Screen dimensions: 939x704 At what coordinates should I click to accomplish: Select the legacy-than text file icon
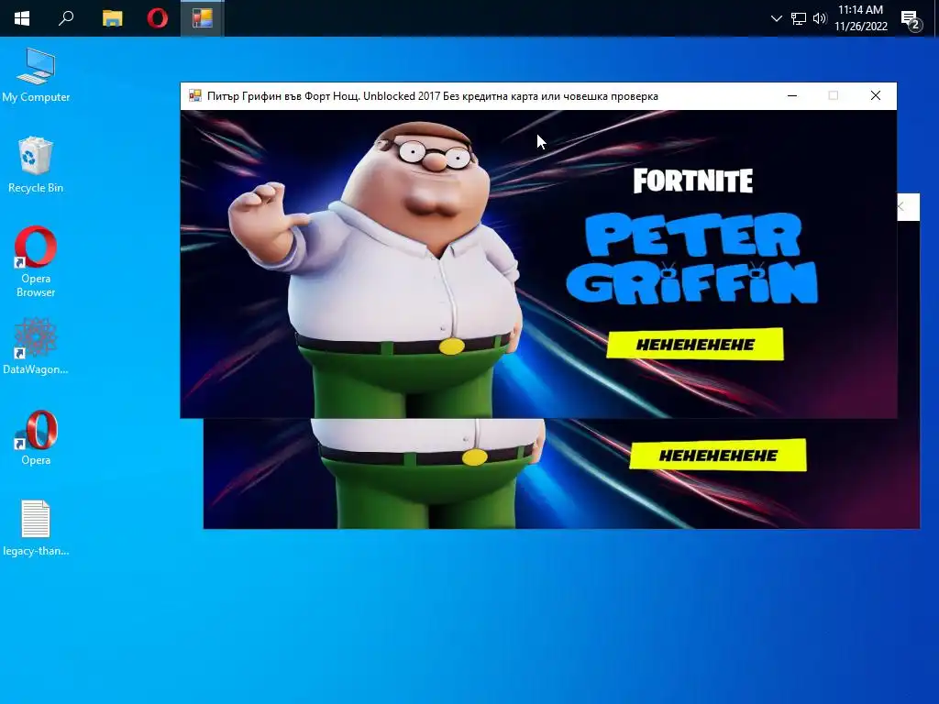point(36,528)
